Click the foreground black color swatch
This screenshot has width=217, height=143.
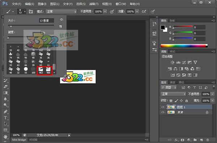pyautogui.click(x=163, y=27)
